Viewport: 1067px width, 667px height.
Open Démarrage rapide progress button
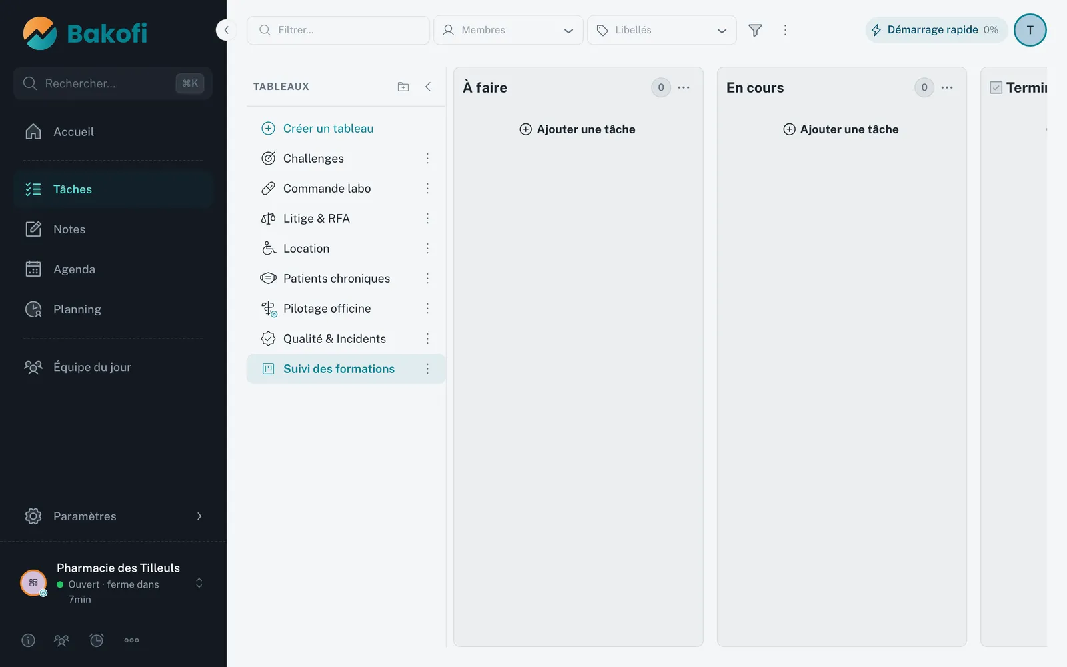(936, 30)
